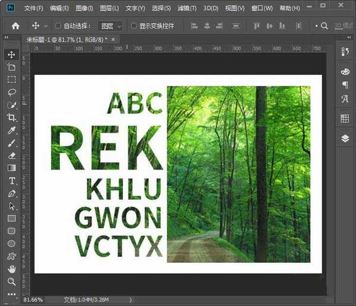The height and width of the screenshot is (306, 356).
Task: Click the 81.66% zoom level field
Action: tap(34, 300)
